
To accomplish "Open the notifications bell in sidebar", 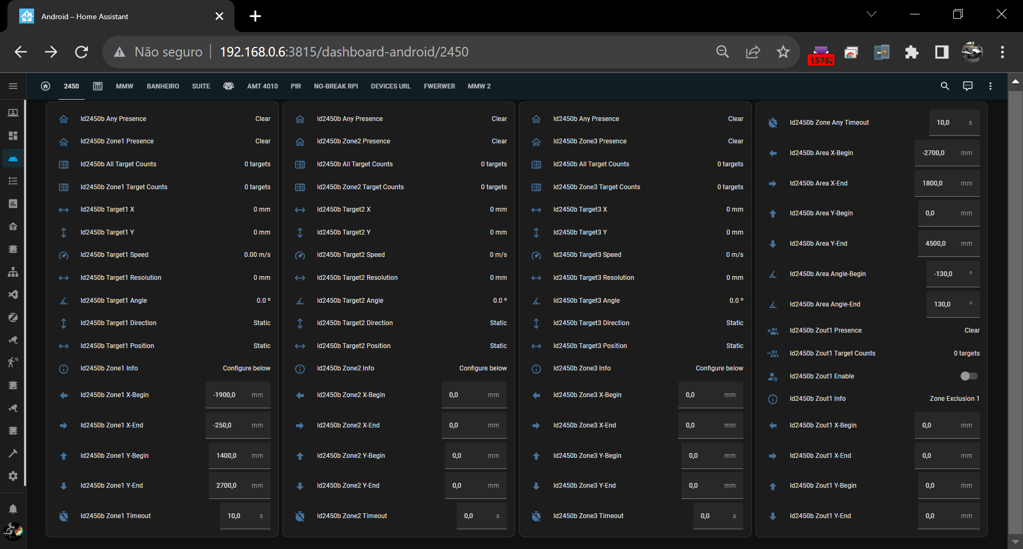I will tap(13, 508).
